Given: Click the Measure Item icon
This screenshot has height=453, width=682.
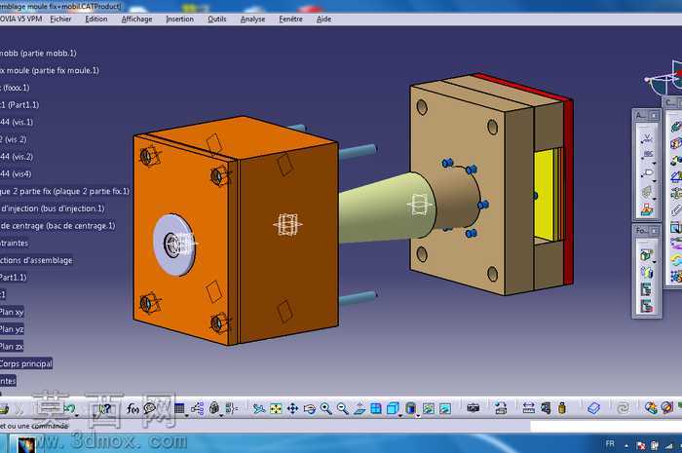Looking at the screenshot, I should pyautogui.click(x=546, y=408).
